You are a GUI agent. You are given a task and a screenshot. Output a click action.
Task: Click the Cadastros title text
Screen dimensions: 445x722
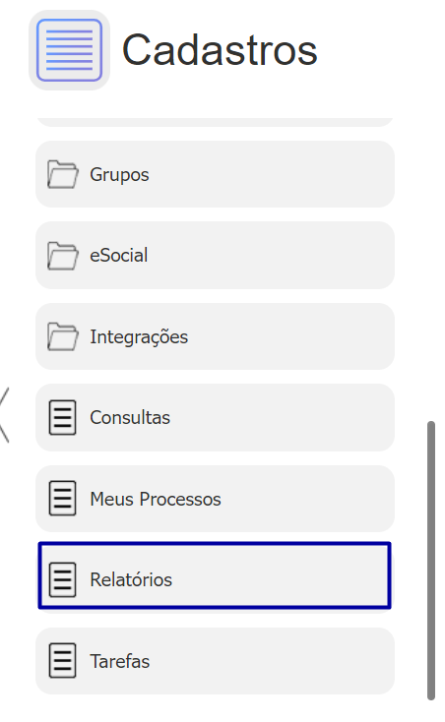(x=220, y=50)
